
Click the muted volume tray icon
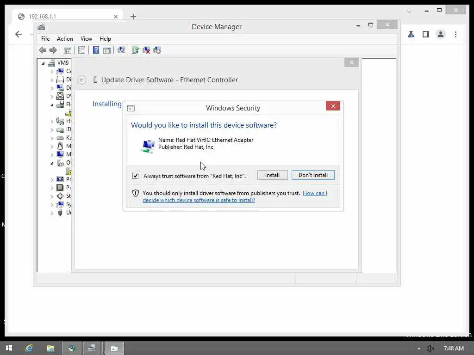(430, 349)
